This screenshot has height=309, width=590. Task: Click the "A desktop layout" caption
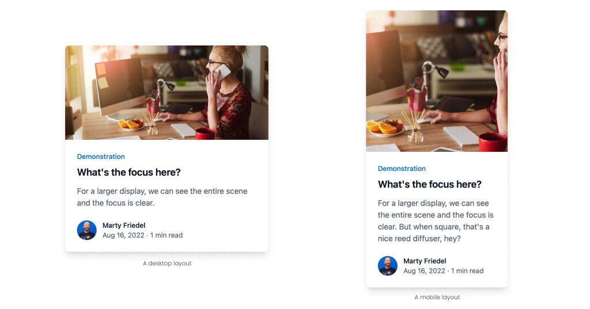click(167, 264)
